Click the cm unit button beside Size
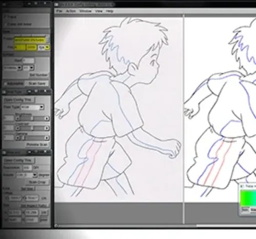 click(x=44, y=212)
